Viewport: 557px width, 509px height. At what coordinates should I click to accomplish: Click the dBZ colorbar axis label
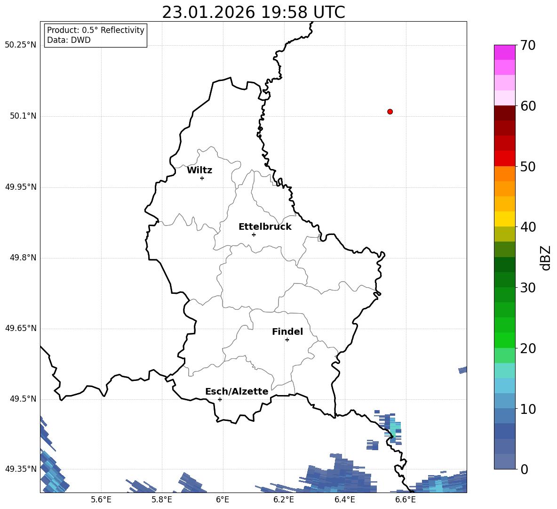click(x=545, y=258)
